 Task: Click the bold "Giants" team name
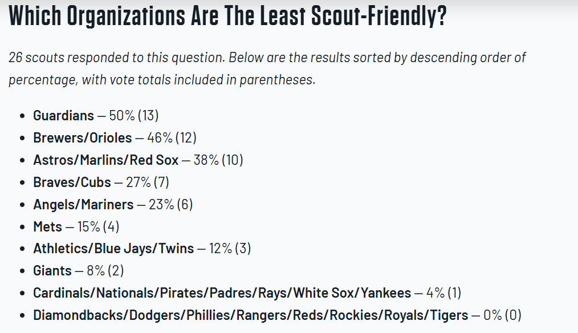[x=52, y=271]
